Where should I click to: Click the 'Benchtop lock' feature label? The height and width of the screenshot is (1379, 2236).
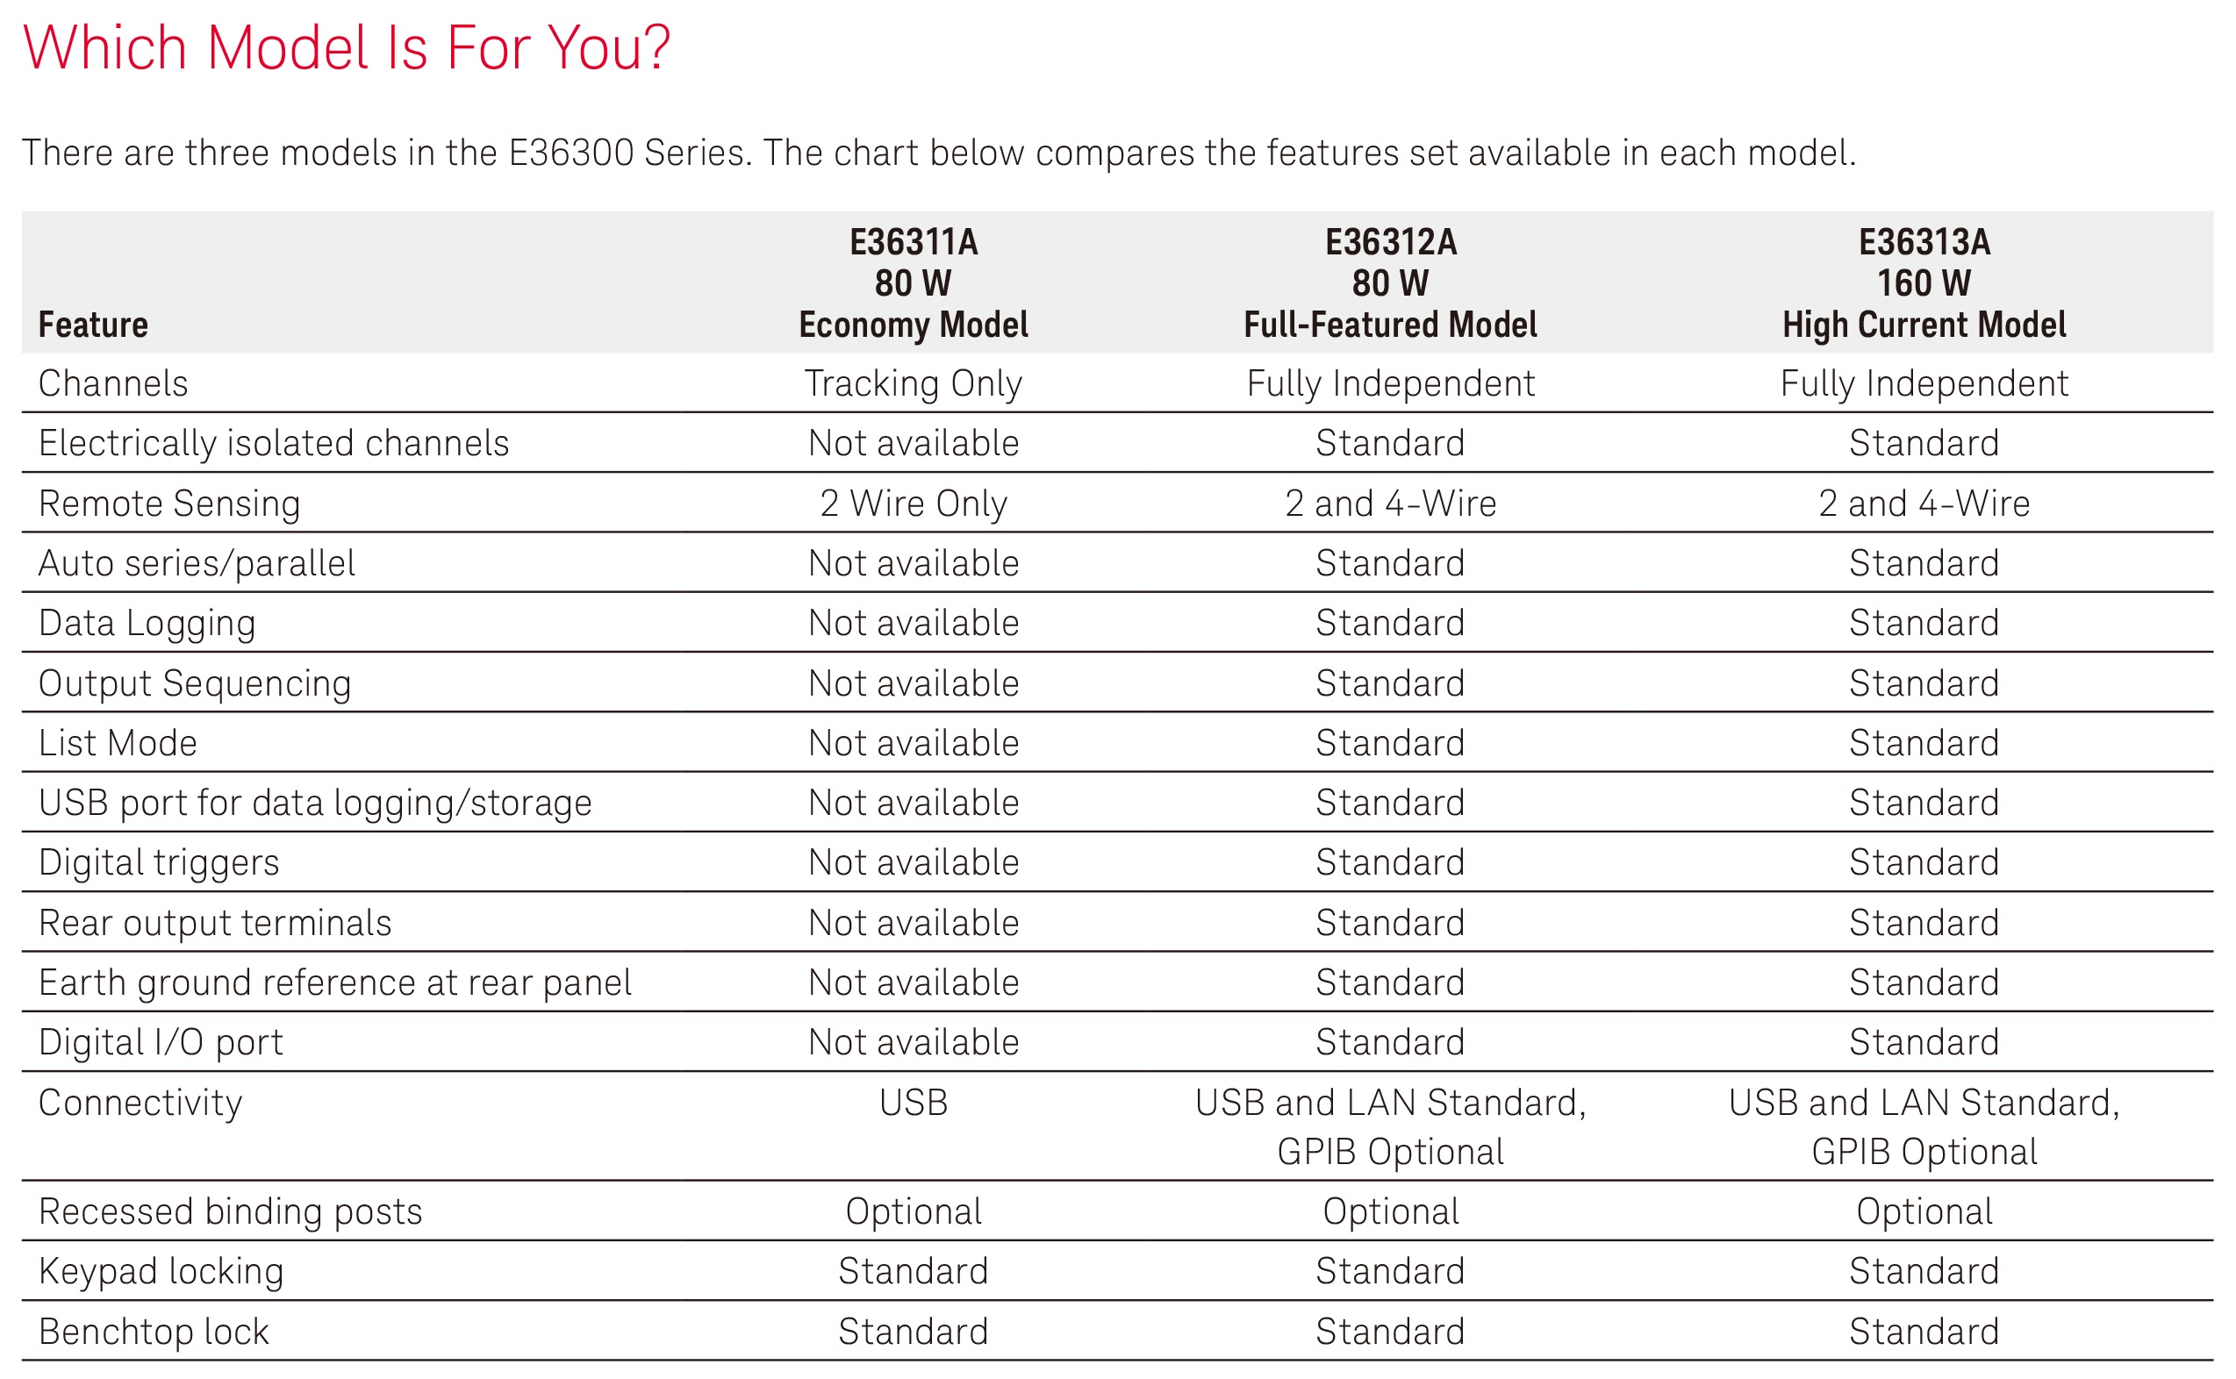pyautogui.click(x=154, y=1333)
